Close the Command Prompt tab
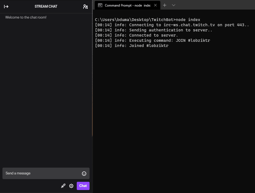This screenshot has width=255, height=193. pos(155,5)
